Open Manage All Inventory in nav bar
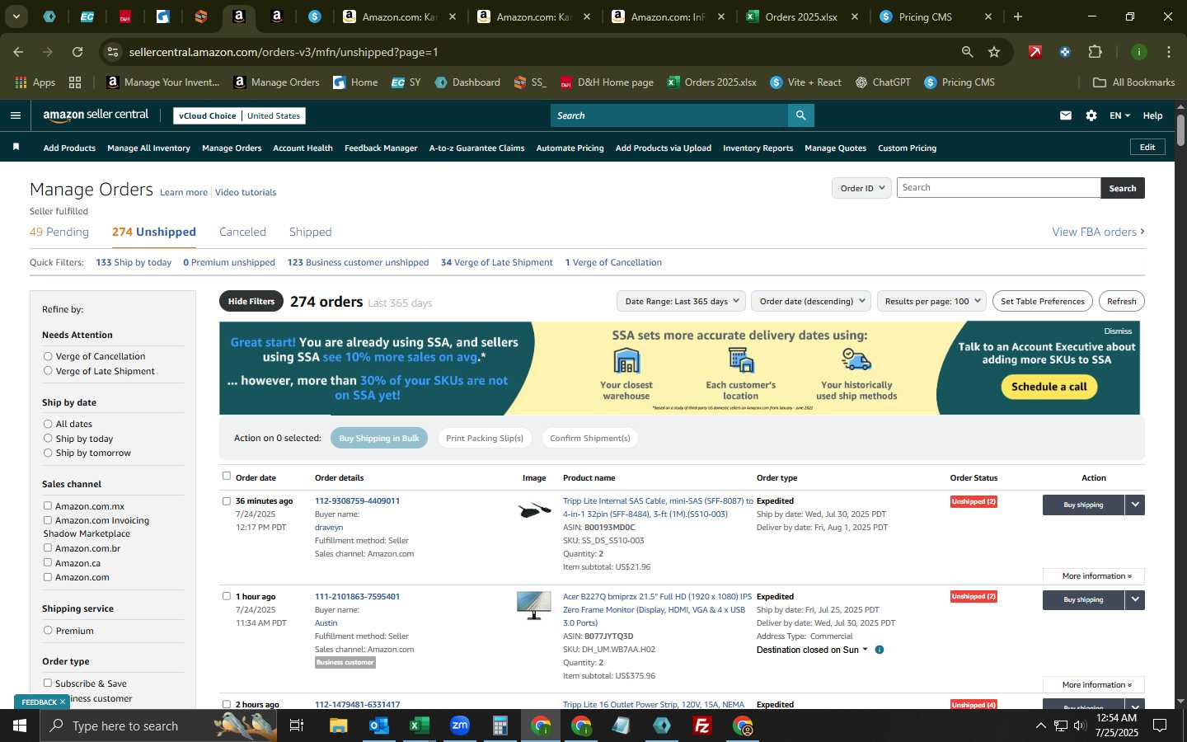The image size is (1187, 742). pyautogui.click(x=148, y=148)
